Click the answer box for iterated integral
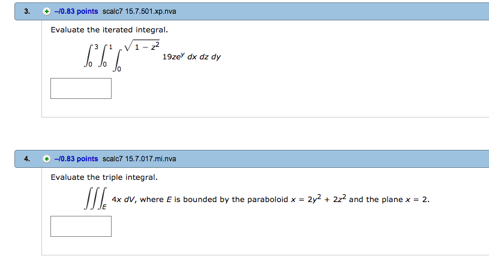The width and height of the screenshot is (489, 274). click(81, 88)
